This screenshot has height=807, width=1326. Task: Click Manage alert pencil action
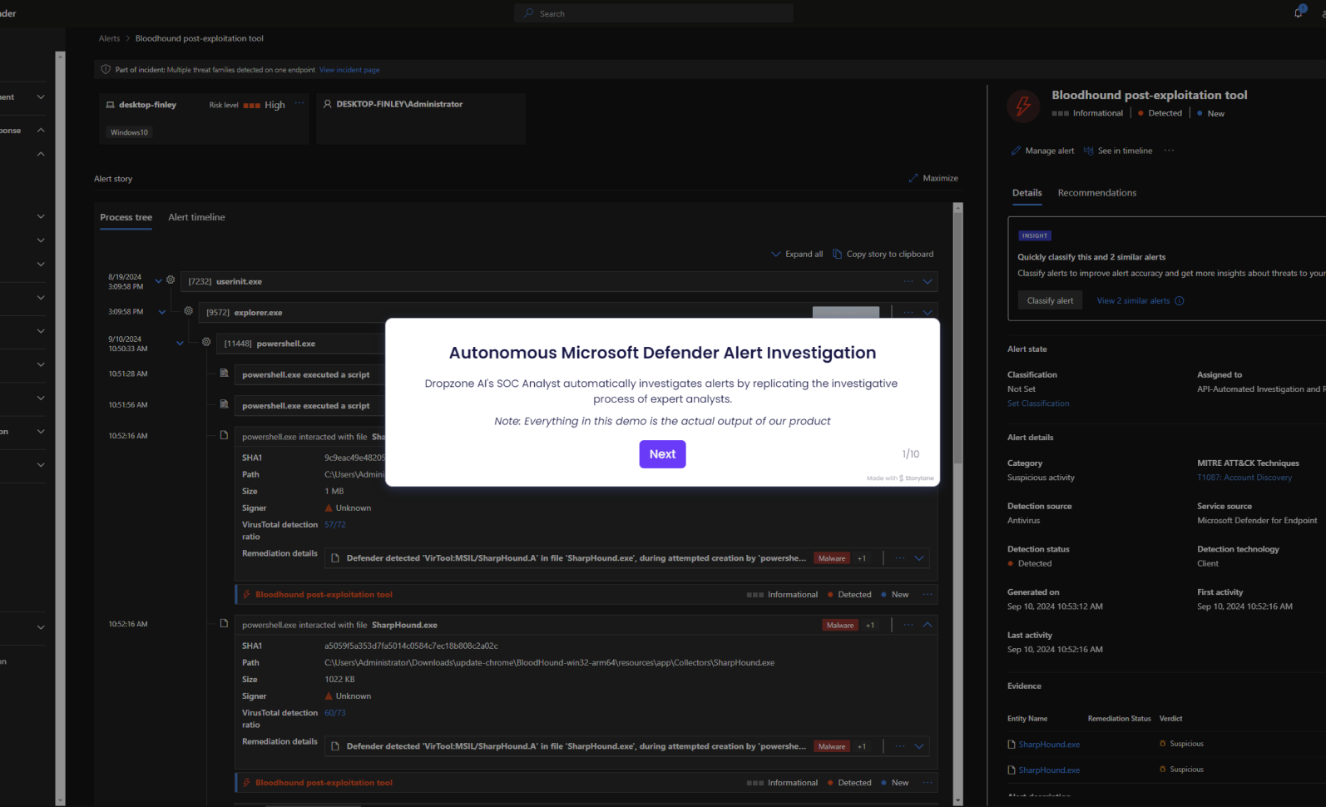pos(1042,151)
